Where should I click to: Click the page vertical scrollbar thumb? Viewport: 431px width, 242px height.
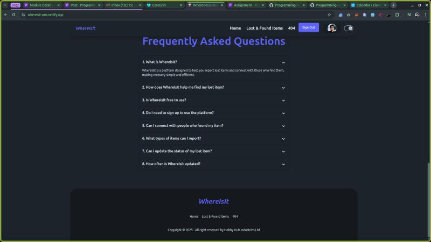pos(428,200)
